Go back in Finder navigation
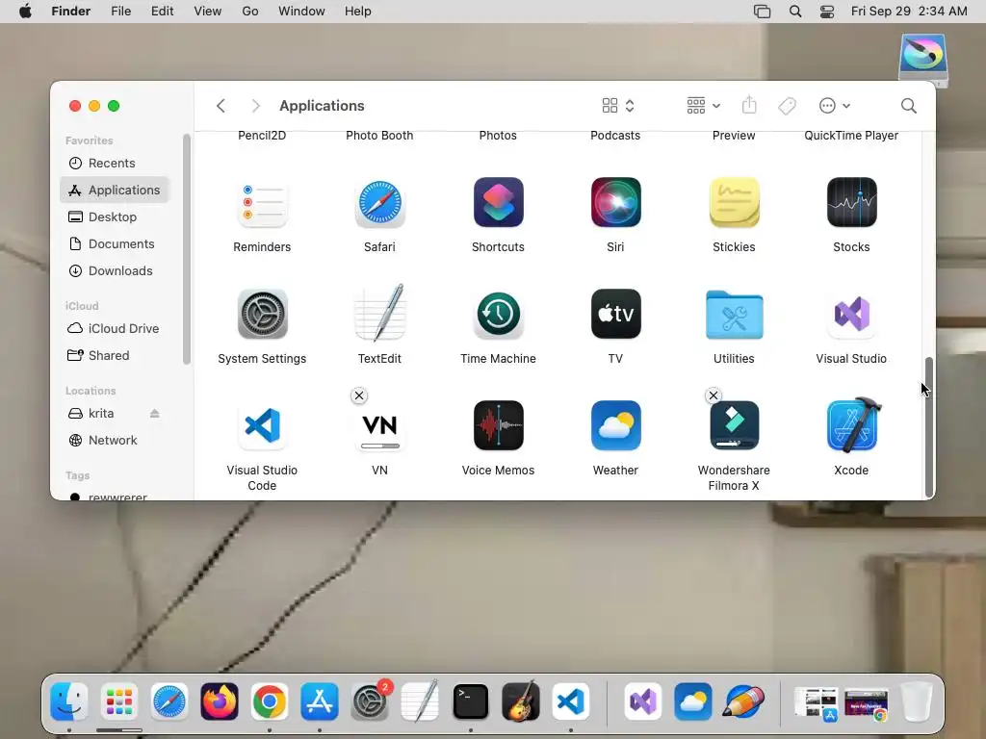This screenshot has height=739, width=986. 221,106
